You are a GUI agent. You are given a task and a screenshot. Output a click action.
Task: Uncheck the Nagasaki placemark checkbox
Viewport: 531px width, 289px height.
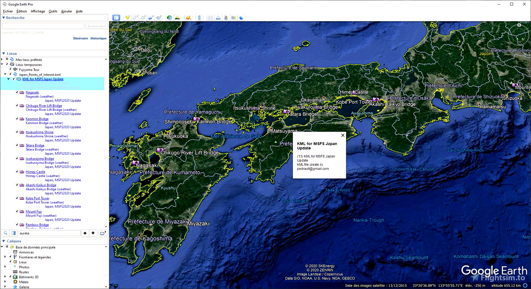pos(17,92)
